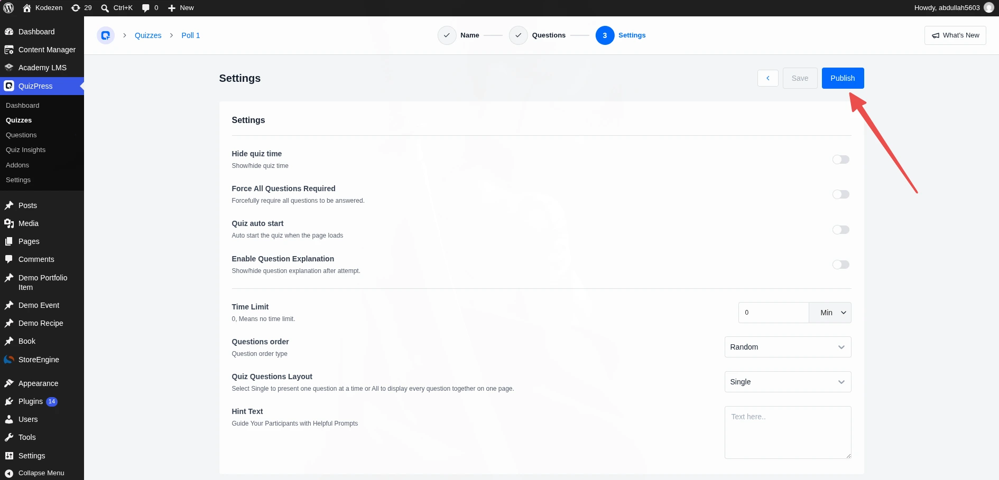Click the plus New icon in admin bar
This screenshot has width=999, height=480.
[172, 8]
